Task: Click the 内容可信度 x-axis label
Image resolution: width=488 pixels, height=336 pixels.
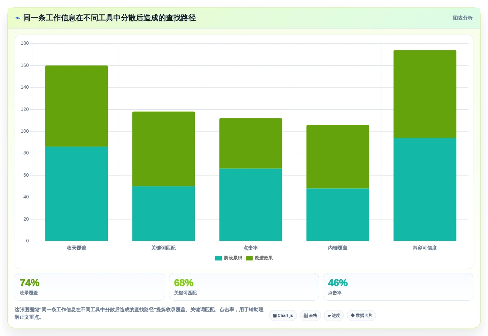Action: coord(425,248)
